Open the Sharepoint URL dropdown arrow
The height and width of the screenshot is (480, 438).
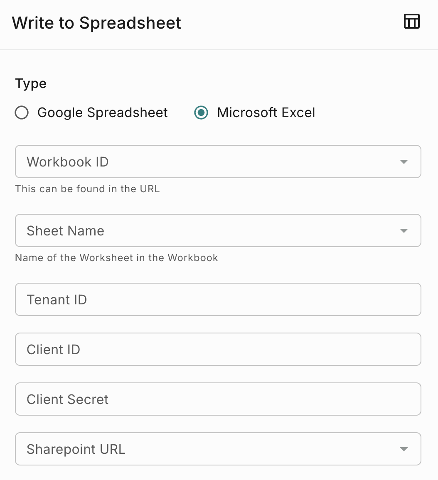(404, 449)
